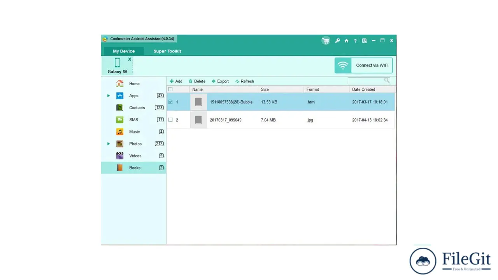Open help question mark icon

click(355, 40)
